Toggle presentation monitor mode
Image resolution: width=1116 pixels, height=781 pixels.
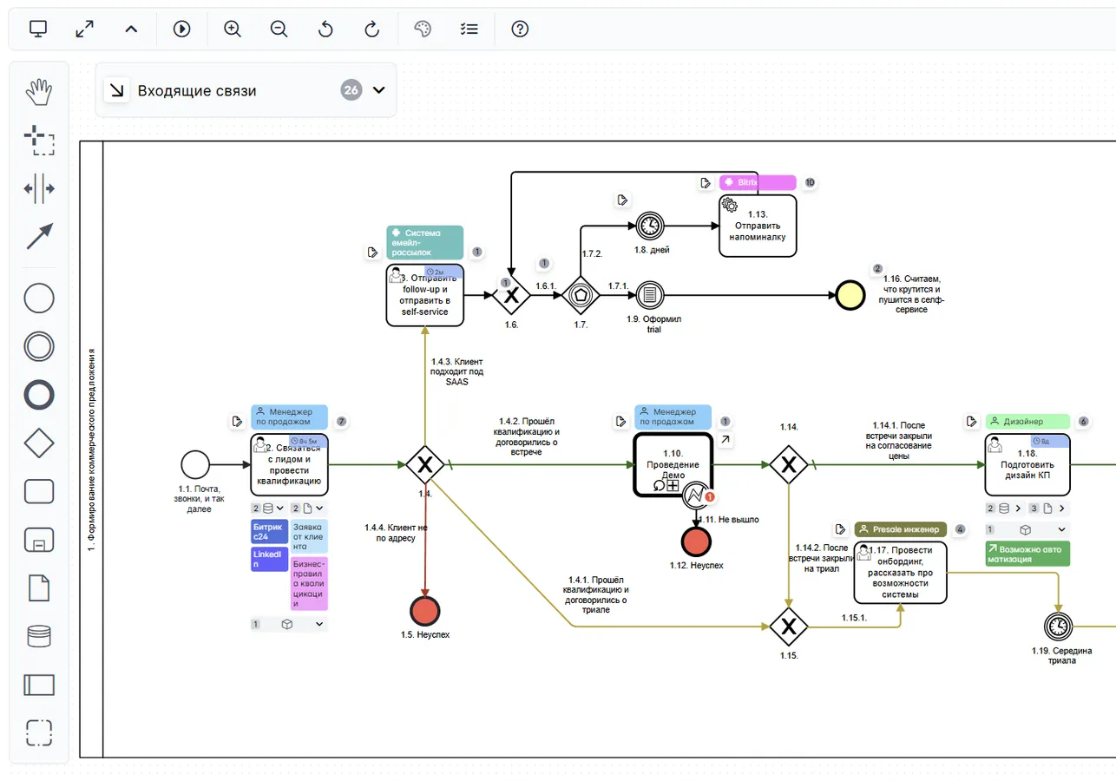click(x=38, y=29)
